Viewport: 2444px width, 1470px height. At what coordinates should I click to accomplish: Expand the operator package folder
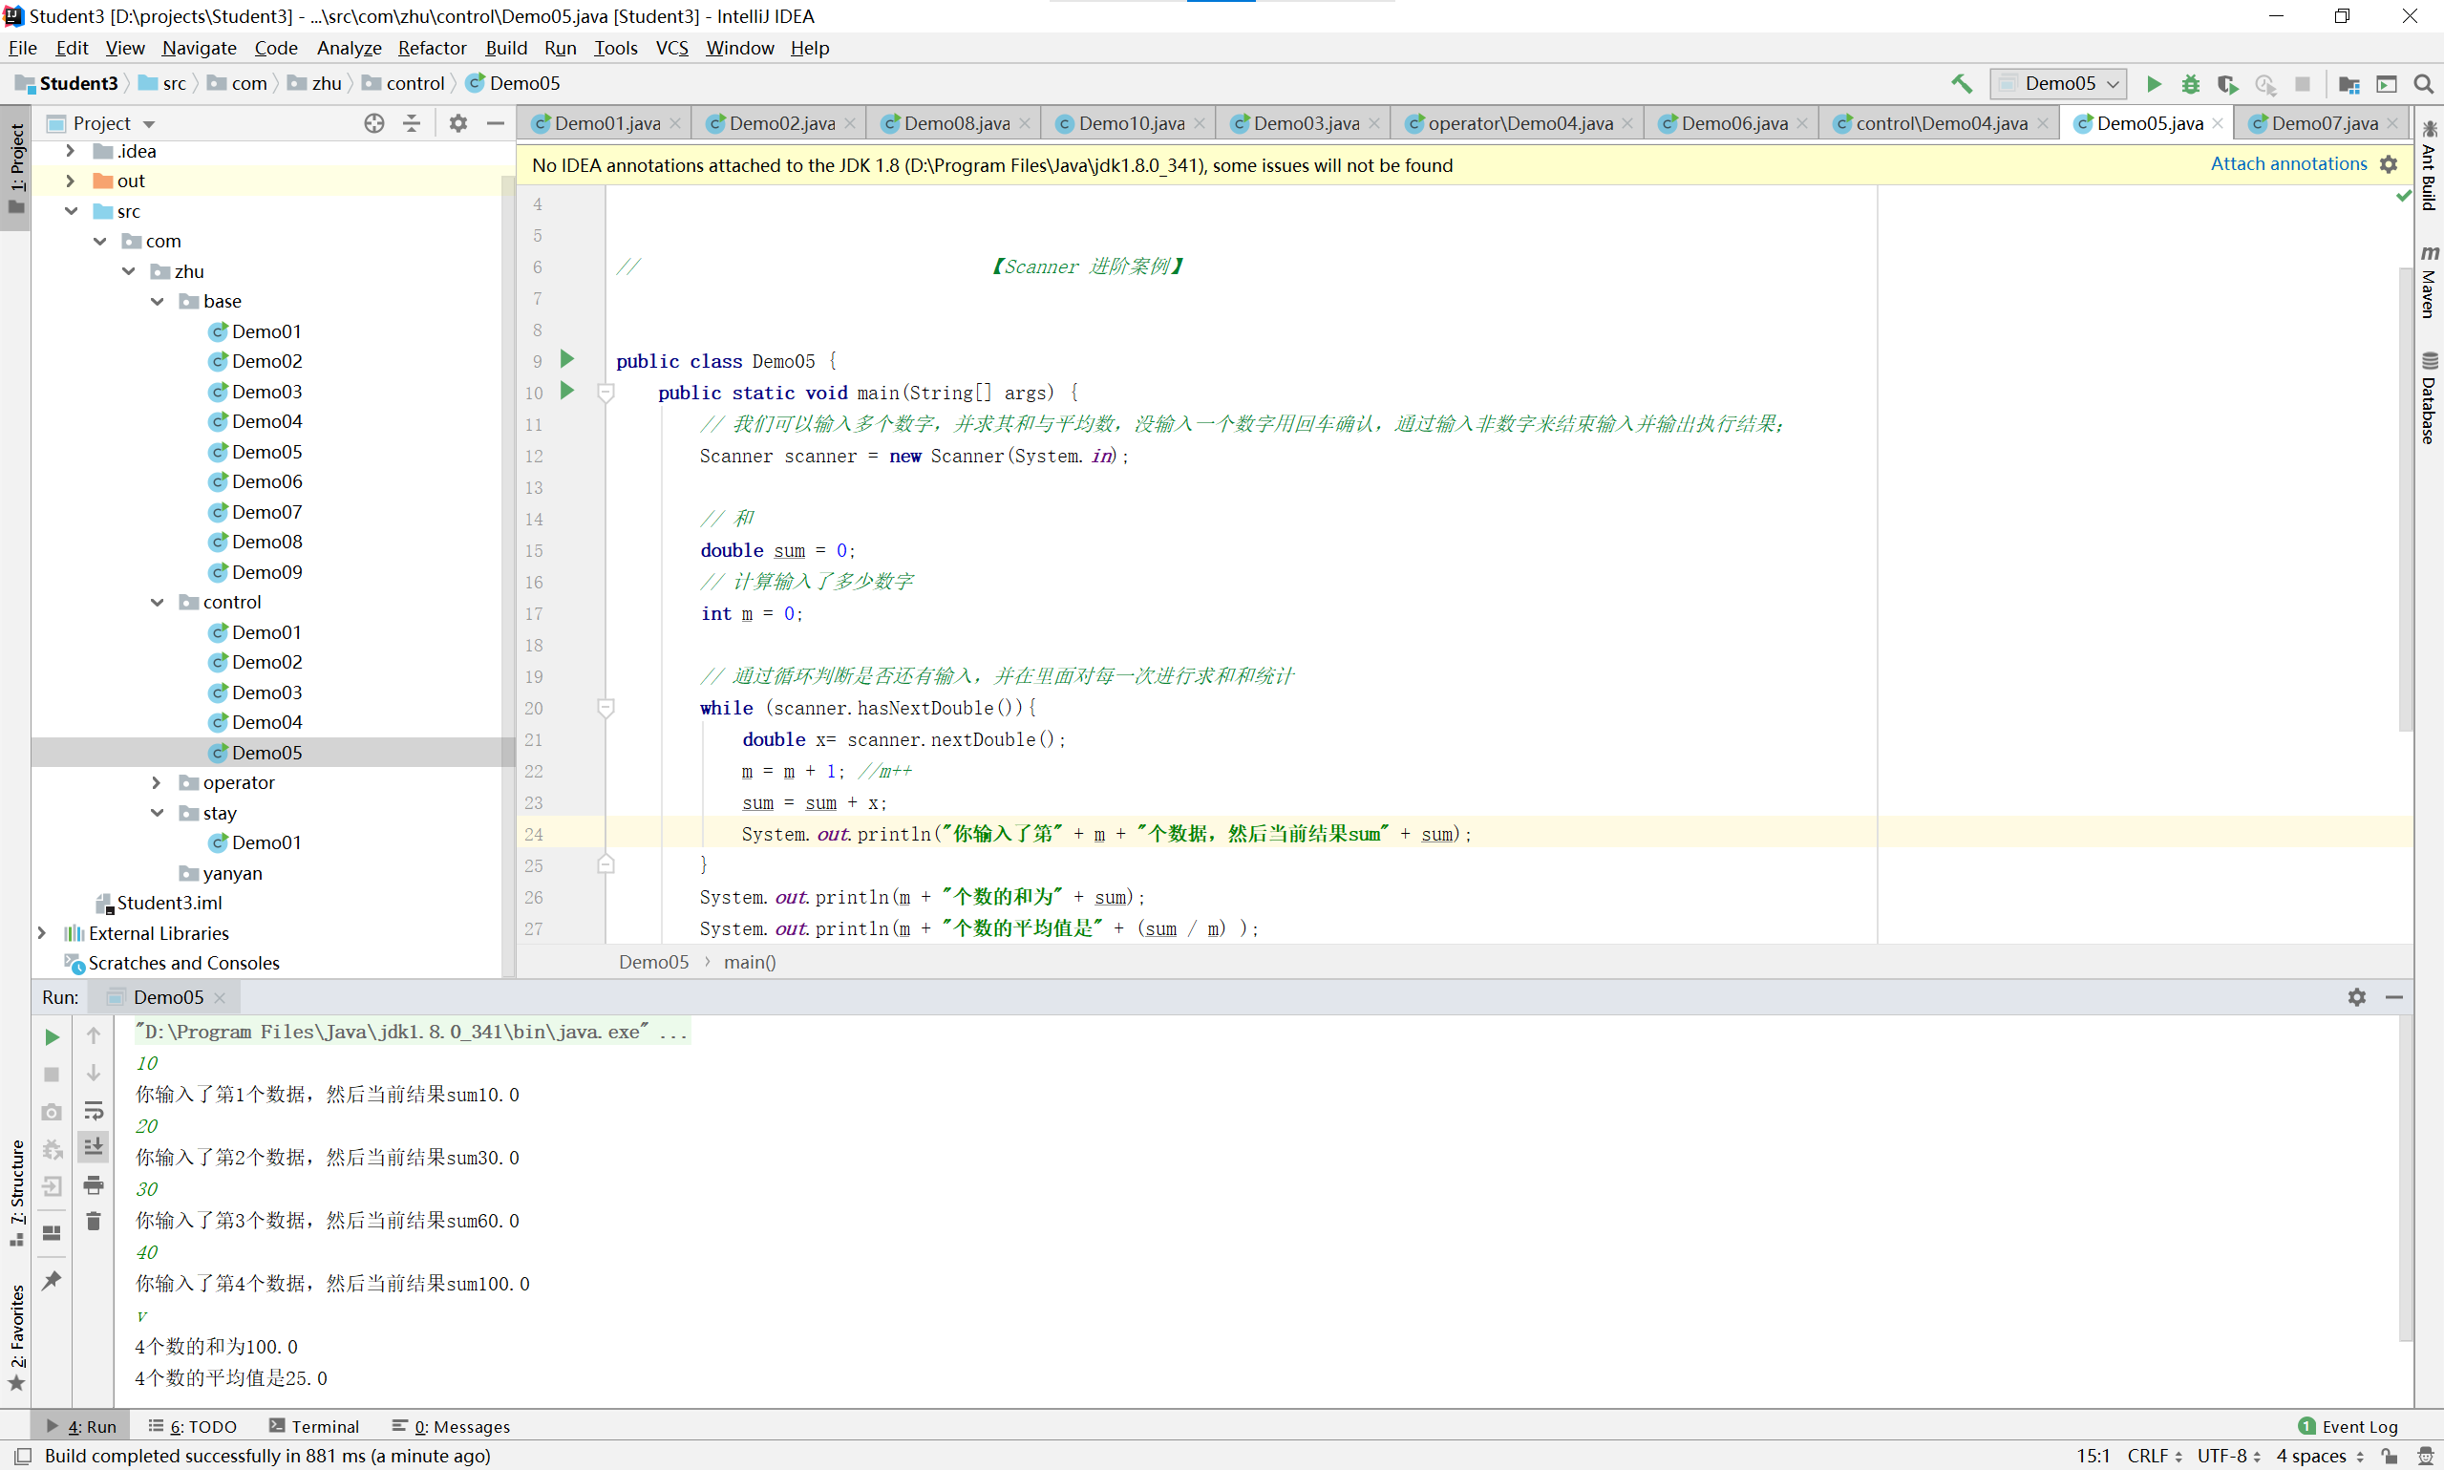pos(157,782)
